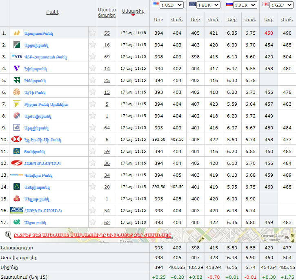This screenshot has height=280, width=296.
Task: Toggle favorite star for ԱրարատԲանկ
Action: tap(93, 33)
